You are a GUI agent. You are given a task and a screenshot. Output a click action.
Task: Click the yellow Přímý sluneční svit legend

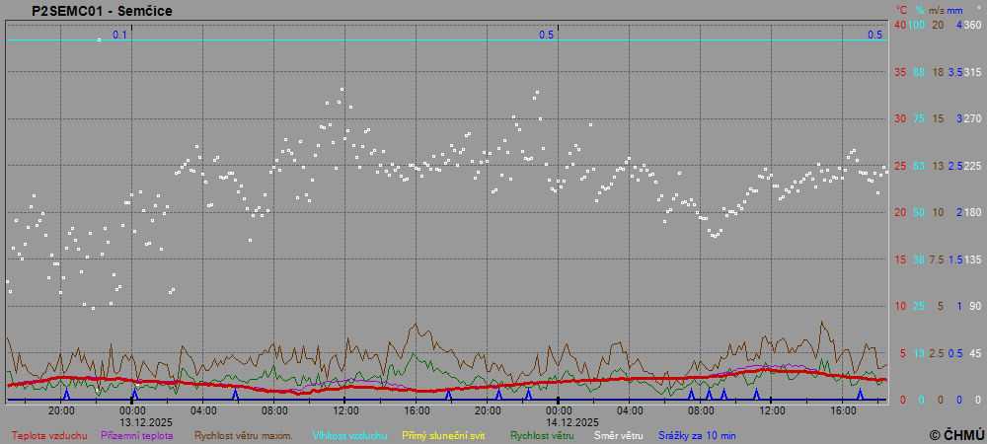(x=443, y=435)
